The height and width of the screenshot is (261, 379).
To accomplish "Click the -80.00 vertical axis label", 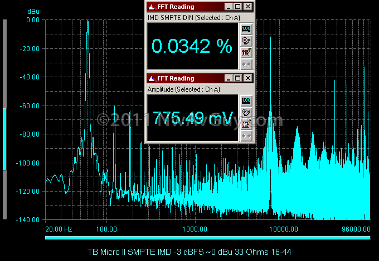I will [x=30, y=134].
